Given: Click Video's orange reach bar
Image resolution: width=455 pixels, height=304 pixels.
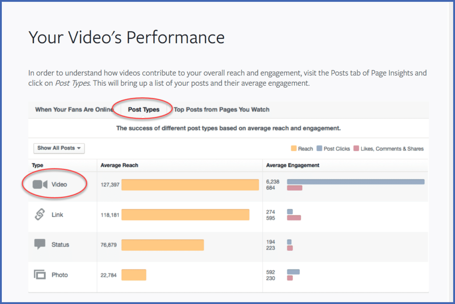Looking at the screenshot, I should point(190,184).
